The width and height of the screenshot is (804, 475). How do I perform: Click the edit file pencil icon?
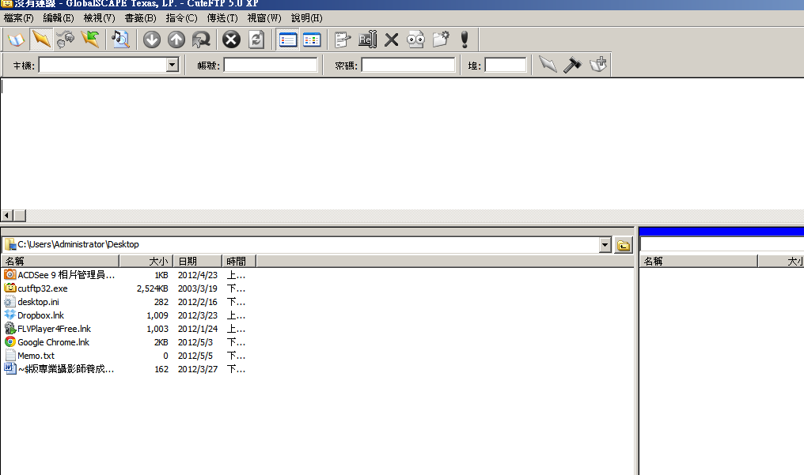click(342, 40)
